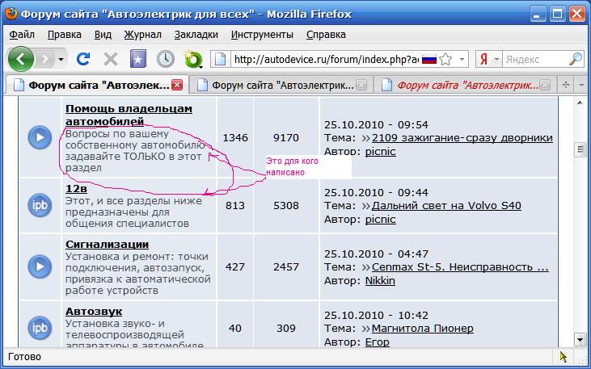Open topic Магнитола Пионер

click(x=423, y=329)
